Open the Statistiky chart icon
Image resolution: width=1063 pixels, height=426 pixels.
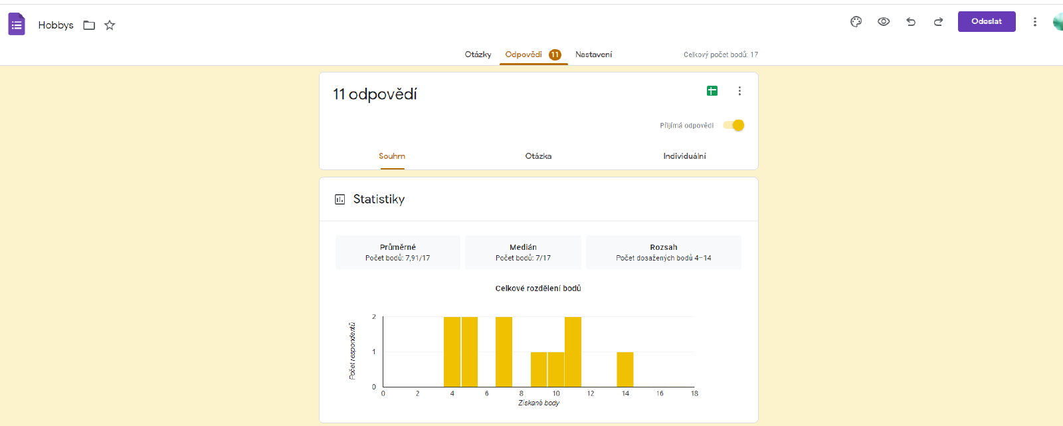pyautogui.click(x=339, y=199)
